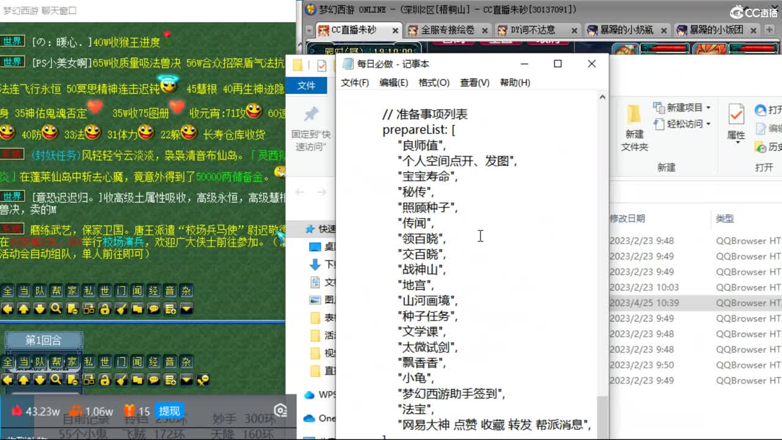
Task: Select the file row dated 2023/2/23 10:03
Action: (x=695, y=287)
